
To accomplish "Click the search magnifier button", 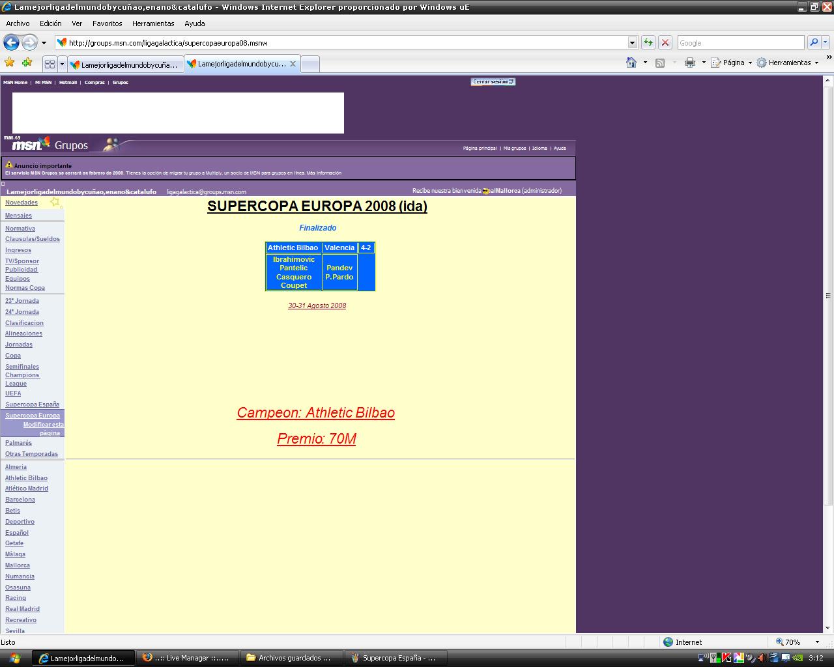I will click(813, 42).
